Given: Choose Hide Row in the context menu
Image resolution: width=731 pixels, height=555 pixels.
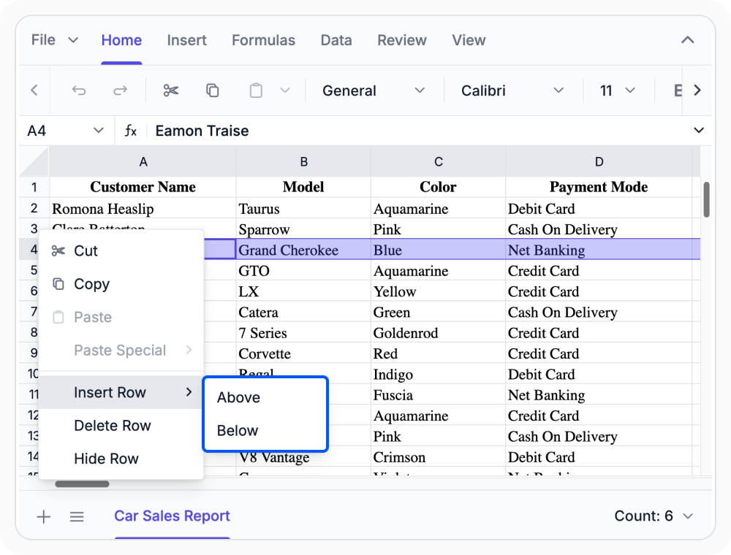Looking at the screenshot, I should (x=121, y=459).
